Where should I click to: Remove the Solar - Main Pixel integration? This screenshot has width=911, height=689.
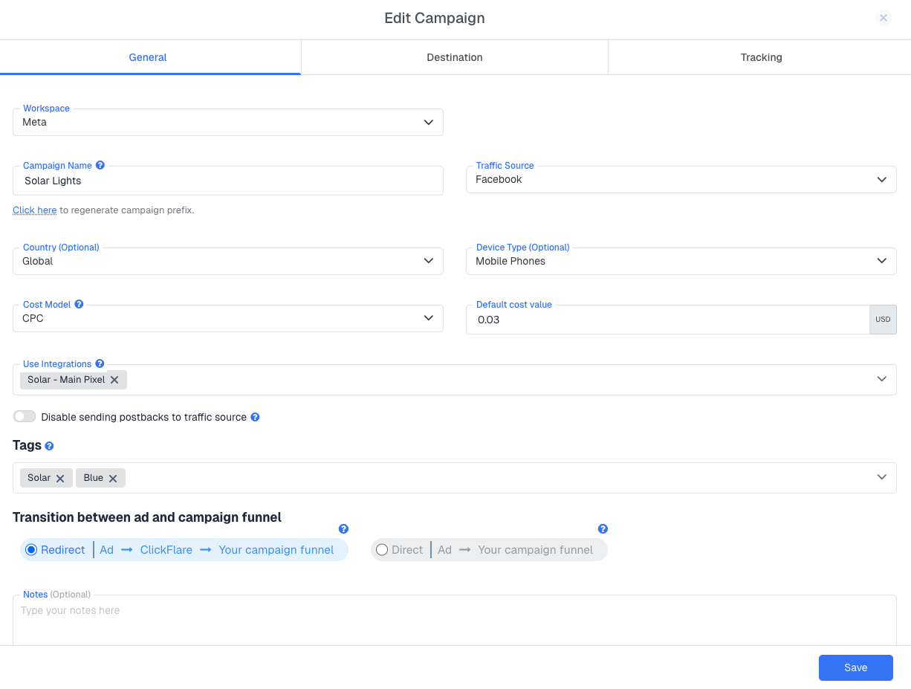click(114, 380)
